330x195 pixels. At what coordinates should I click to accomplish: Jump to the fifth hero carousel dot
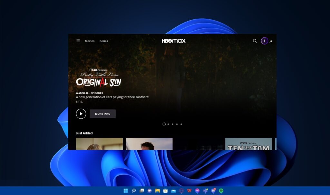coord(181,124)
